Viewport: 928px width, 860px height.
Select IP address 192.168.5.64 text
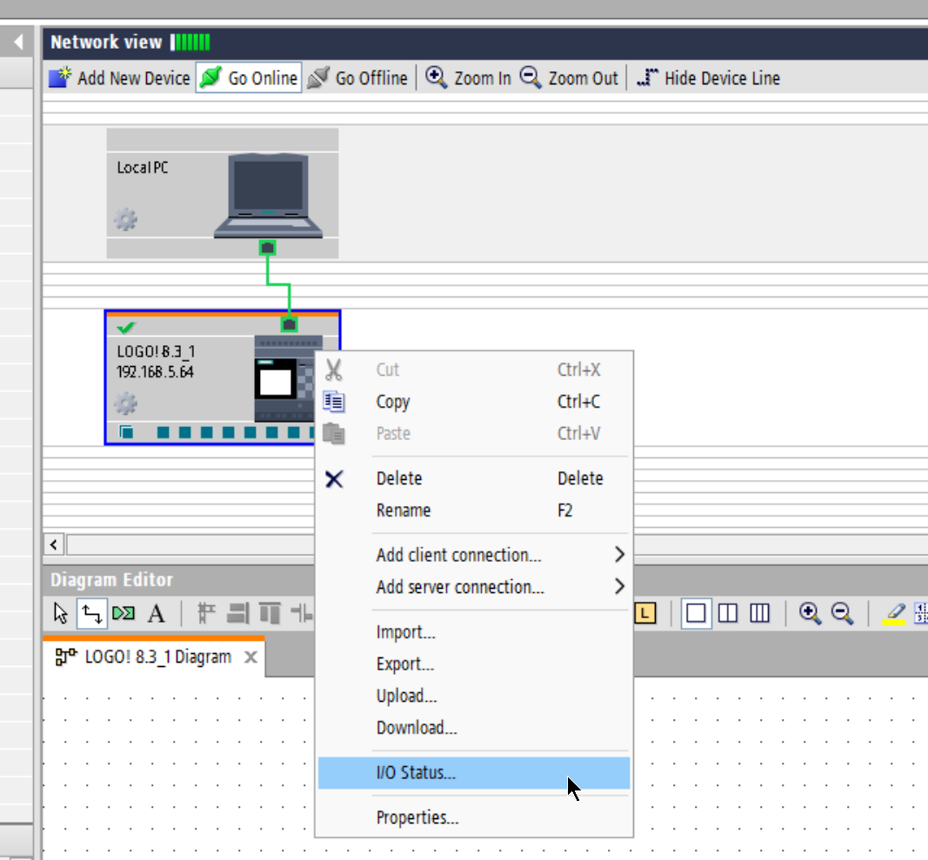(x=155, y=371)
